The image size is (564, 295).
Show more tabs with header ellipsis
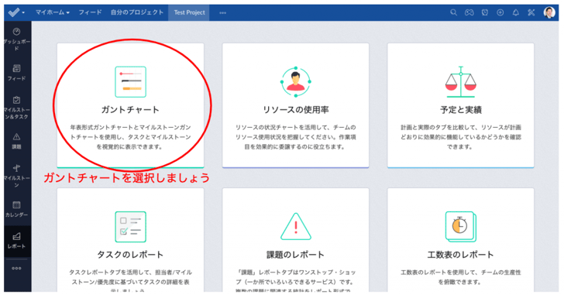222,13
